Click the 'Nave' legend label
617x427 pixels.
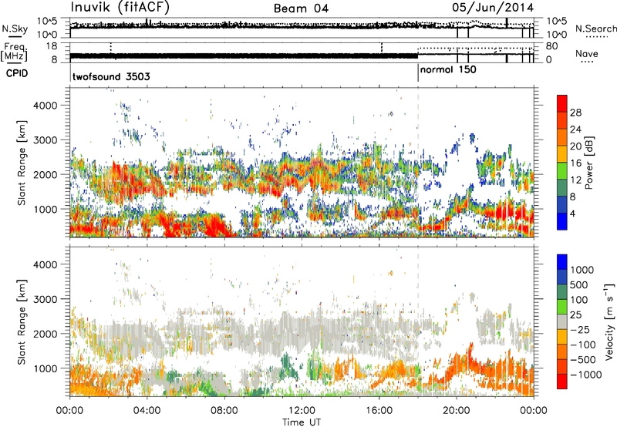click(587, 53)
